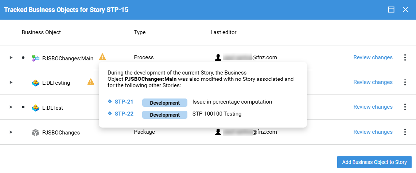Click the warning icon beside PJSBOChanges:Main
Viewport: 416px width, 173px height.
pyautogui.click(x=102, y=57)
